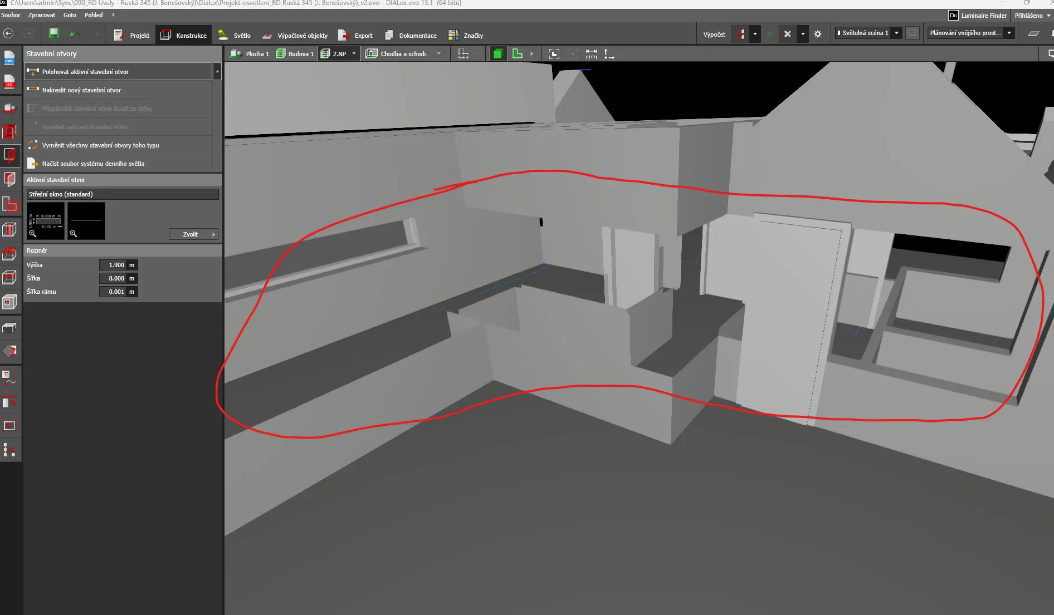Collapse the tool list with the up arrow
This screenshot has height=615, width=1054.
pos(217,72)
